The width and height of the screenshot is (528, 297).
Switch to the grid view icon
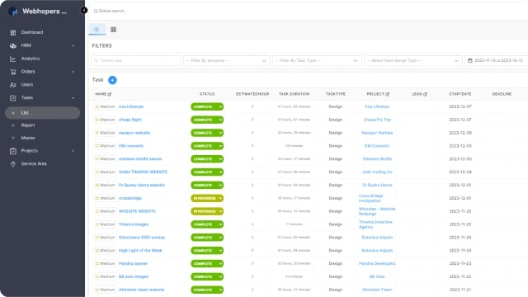tap(114, 30)
